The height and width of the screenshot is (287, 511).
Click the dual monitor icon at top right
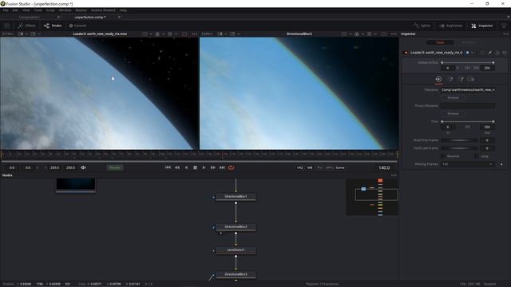(x=504, y=26)
